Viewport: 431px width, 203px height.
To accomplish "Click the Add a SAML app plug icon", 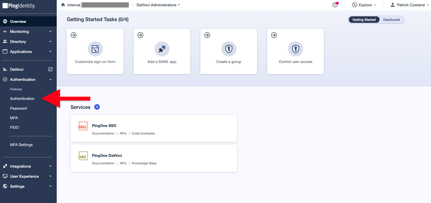I will [162, 49].
